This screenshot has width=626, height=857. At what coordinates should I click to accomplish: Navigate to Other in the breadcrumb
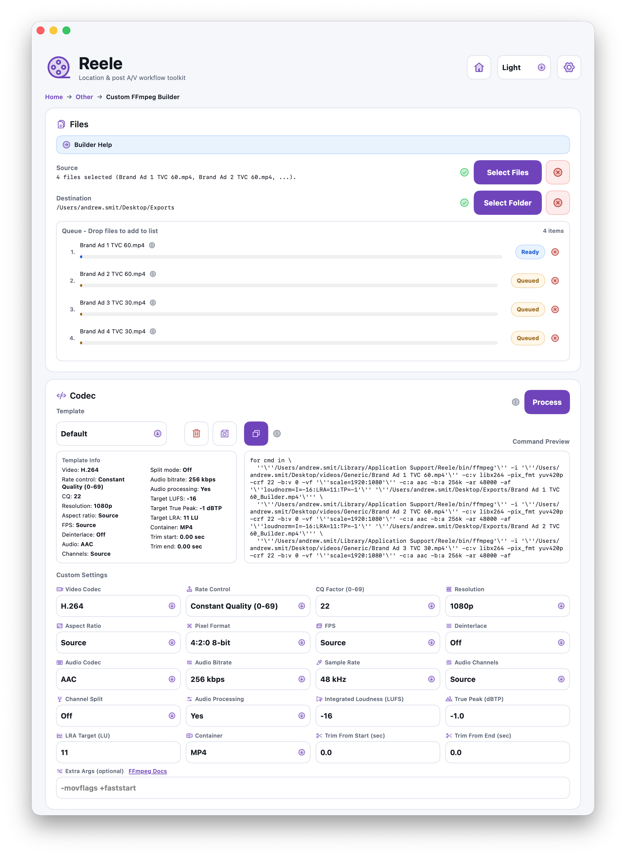click(x=84, y=97)
